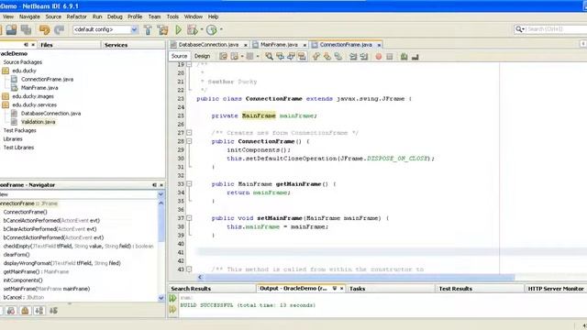Viewport: 587px width, 330px height.
Task: Open the Tools menu
Action: tap(172, 16)
